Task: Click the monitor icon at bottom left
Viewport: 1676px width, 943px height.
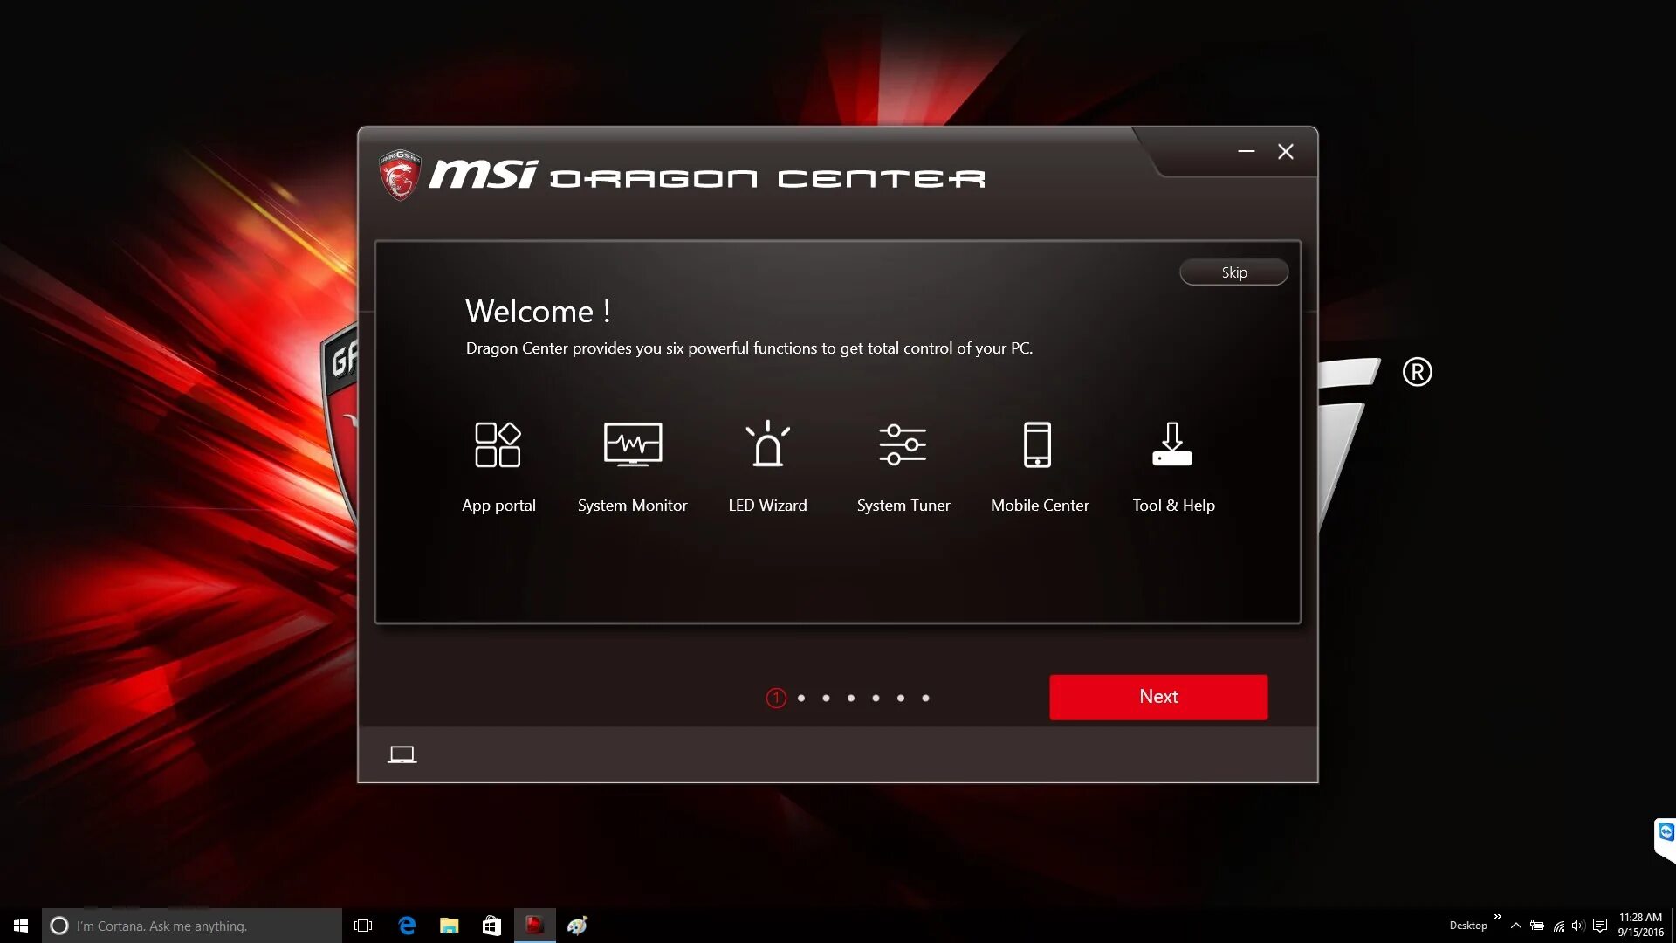Action: (402, 754)
